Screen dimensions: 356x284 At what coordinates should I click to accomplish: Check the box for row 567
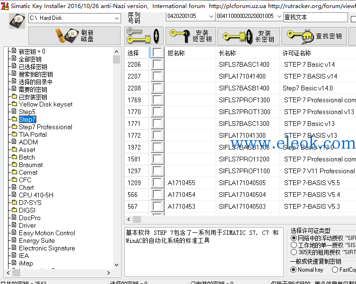tap(157, 206)
